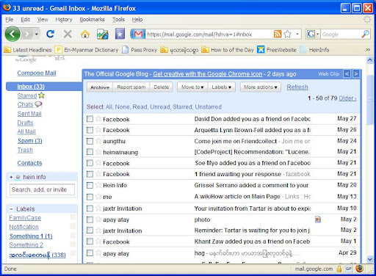
Task: Expand the hein info chat section
Action: point(11,177)
